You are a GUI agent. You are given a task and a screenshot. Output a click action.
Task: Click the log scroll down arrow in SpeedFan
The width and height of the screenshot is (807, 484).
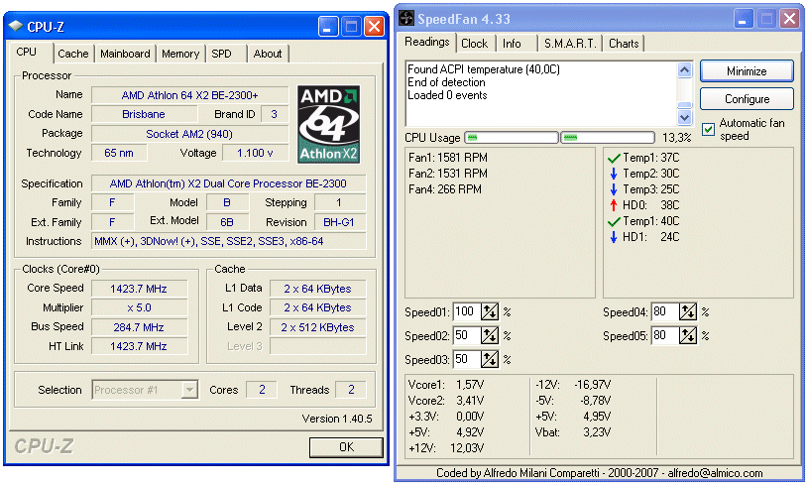coord(684,117)
